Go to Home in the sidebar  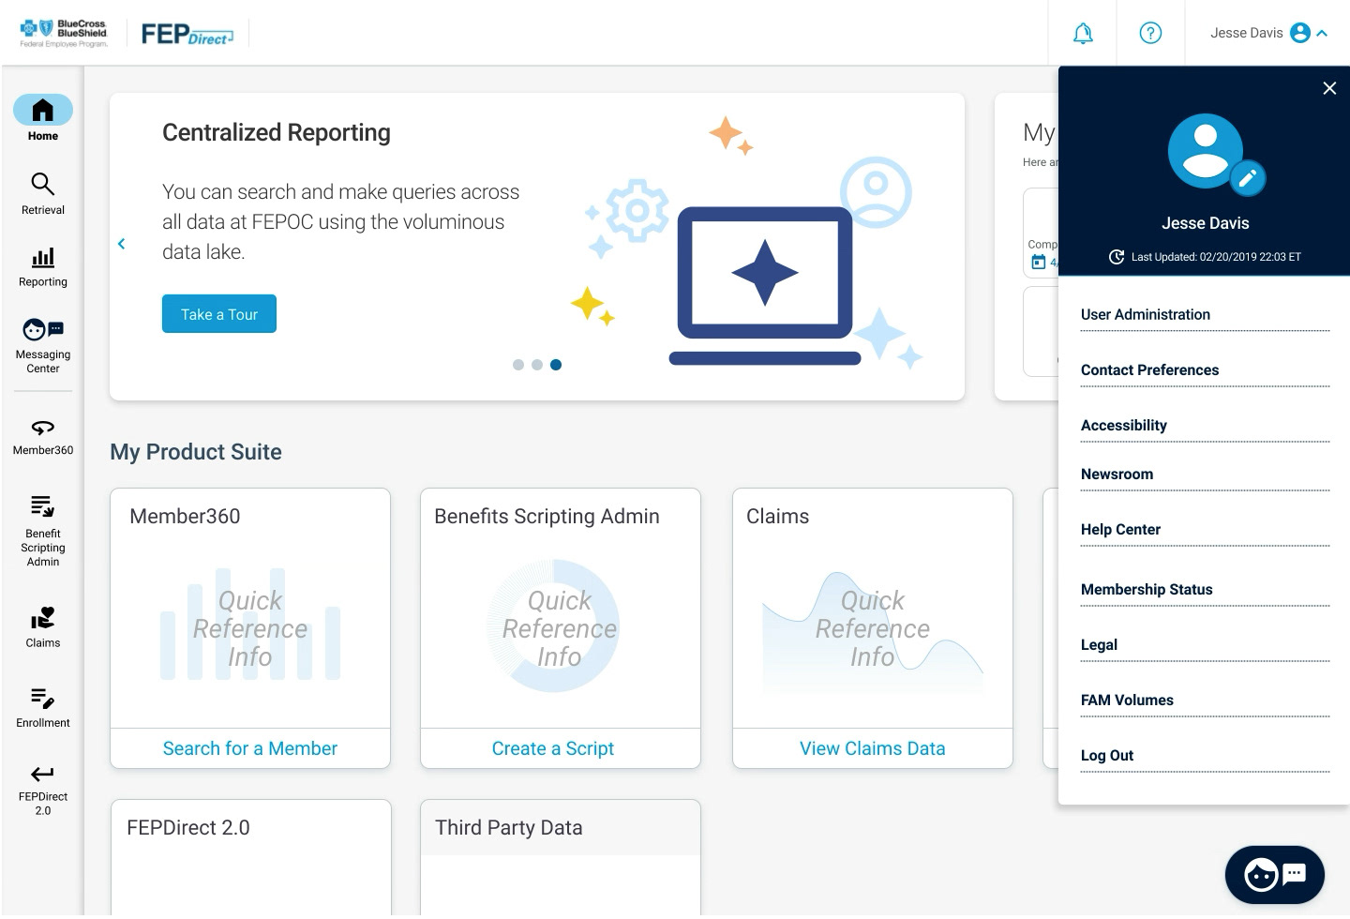coord(43,119)
